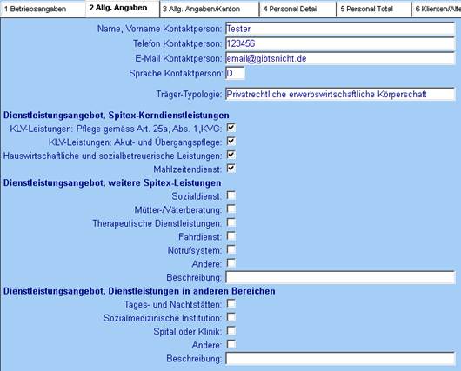461x371 pixels.
Task: Disable Hauswirtschaftliche und sozialbetreuerische Leistungen checkbox
Action: point(231,156)
